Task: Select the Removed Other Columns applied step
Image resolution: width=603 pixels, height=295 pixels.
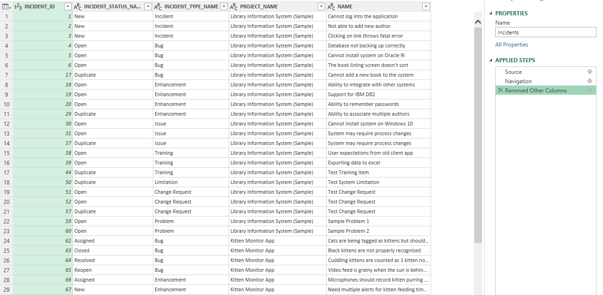Action: click(x=545, y=90)
